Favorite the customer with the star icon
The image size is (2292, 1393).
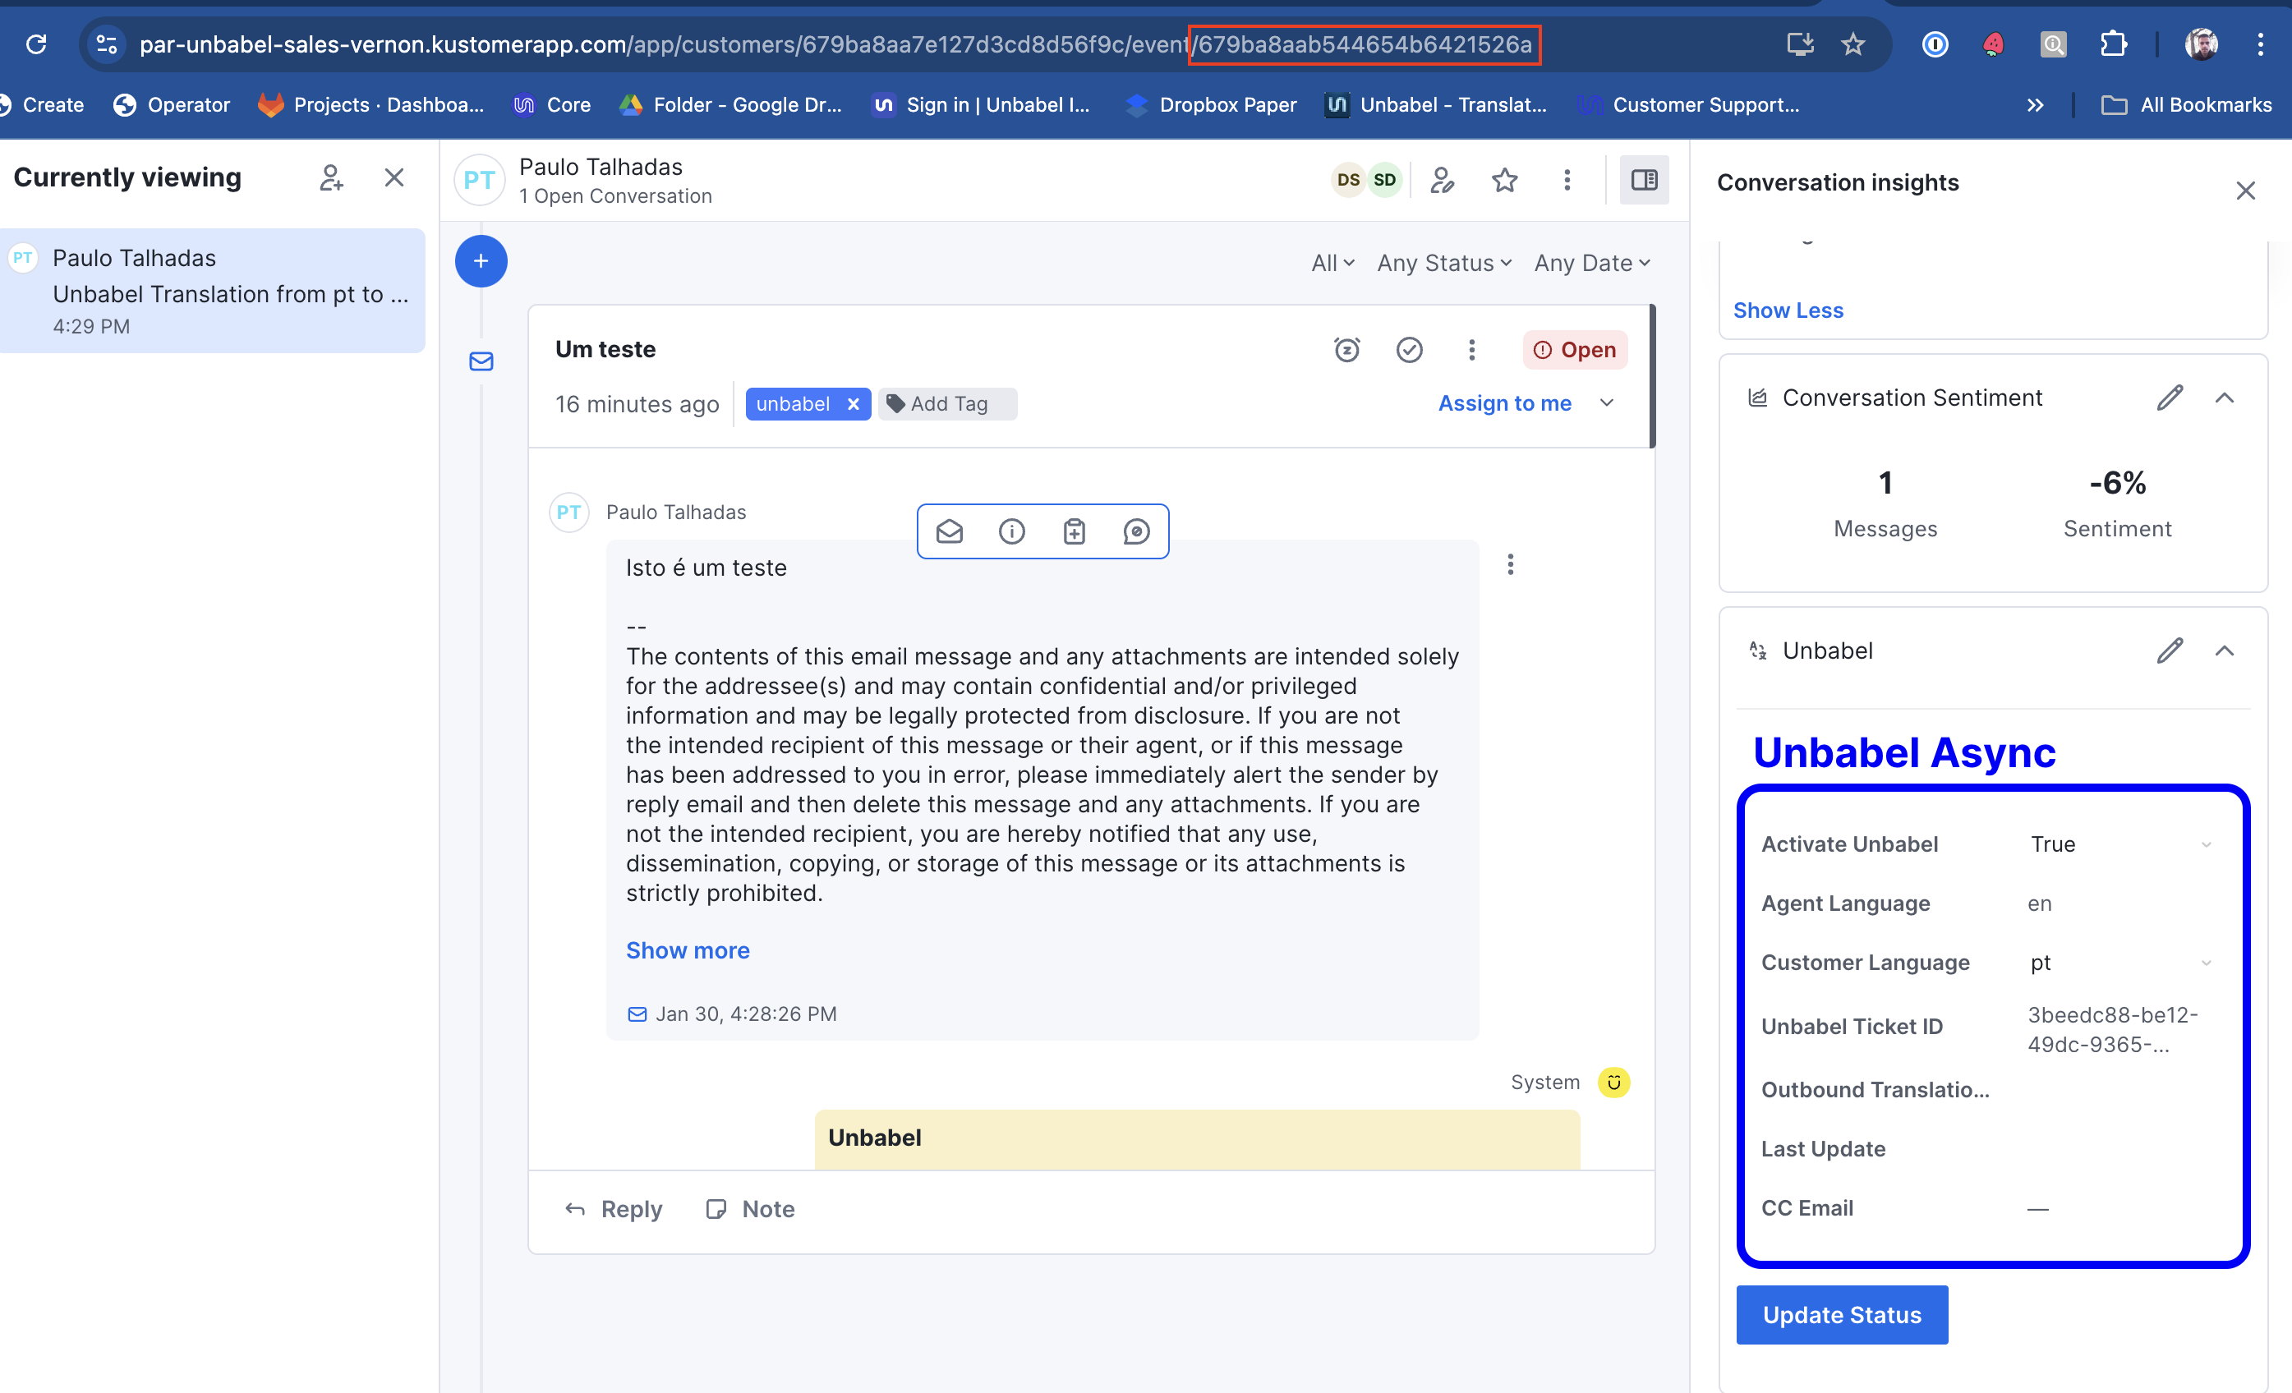click(x=1505, y=180)
